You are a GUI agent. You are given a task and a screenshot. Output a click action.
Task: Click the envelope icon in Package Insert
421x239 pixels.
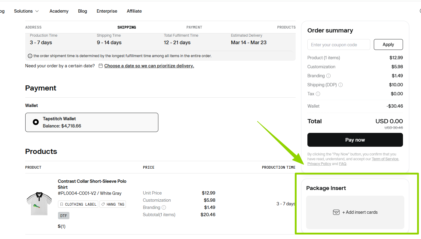tap(336, 212)
